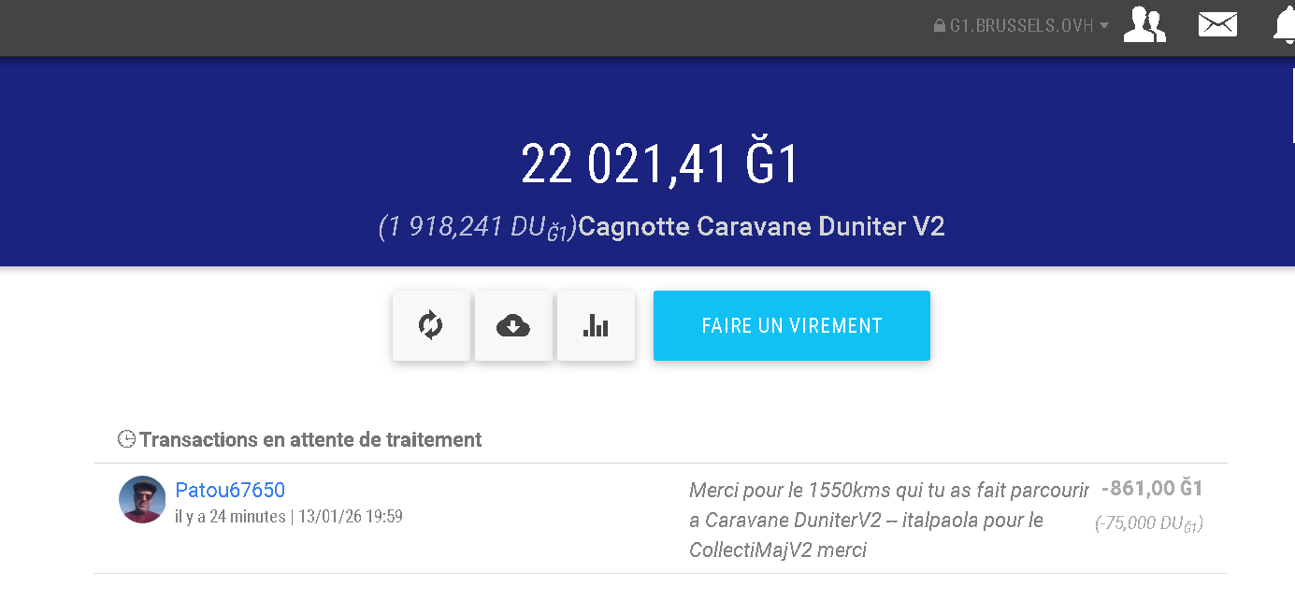Click the 22 021,41 Ğ1 balance
1295x600 pixels.
click(660, 164)
